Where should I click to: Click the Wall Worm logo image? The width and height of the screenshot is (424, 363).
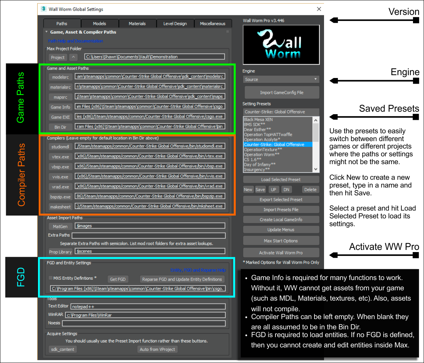click(x=281, y=45)
